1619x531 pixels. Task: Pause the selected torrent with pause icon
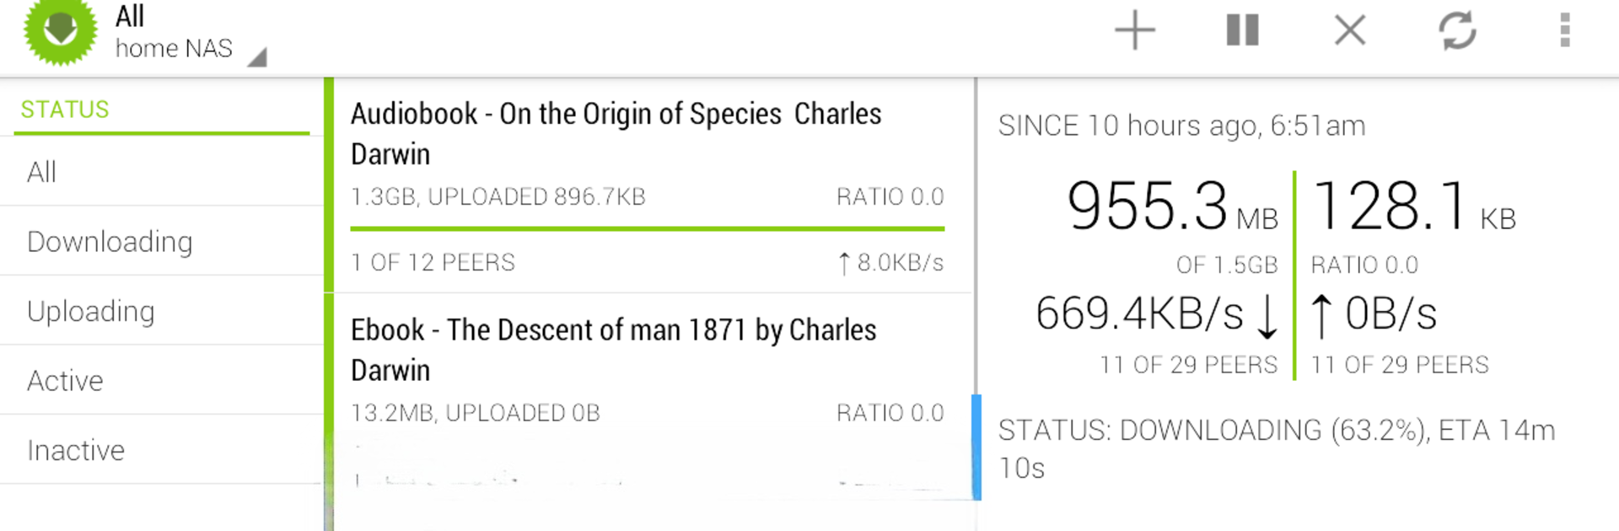[x=1242, y=31]
